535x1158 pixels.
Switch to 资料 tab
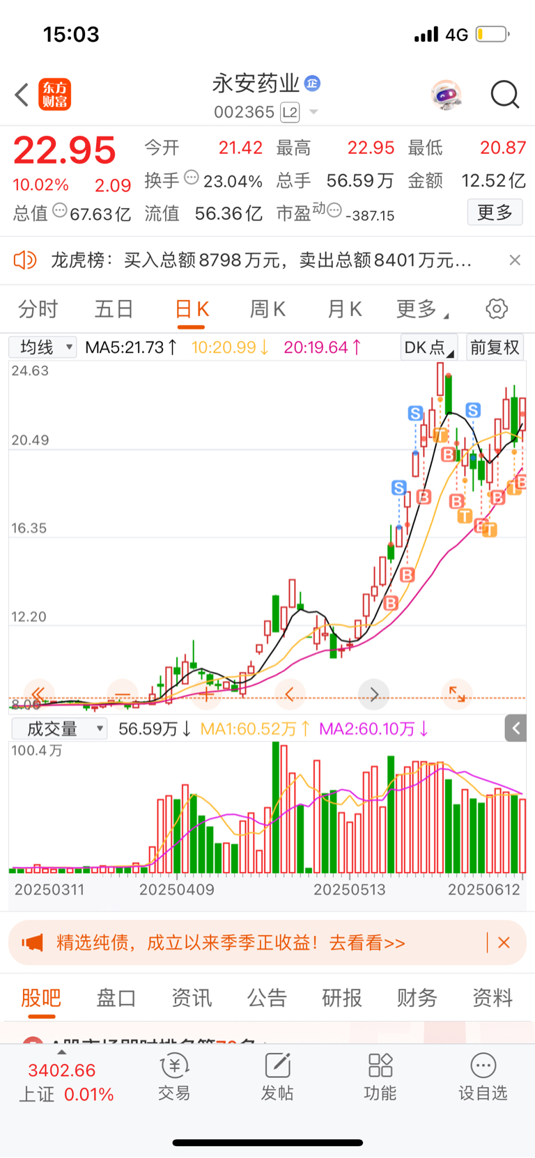493,998
